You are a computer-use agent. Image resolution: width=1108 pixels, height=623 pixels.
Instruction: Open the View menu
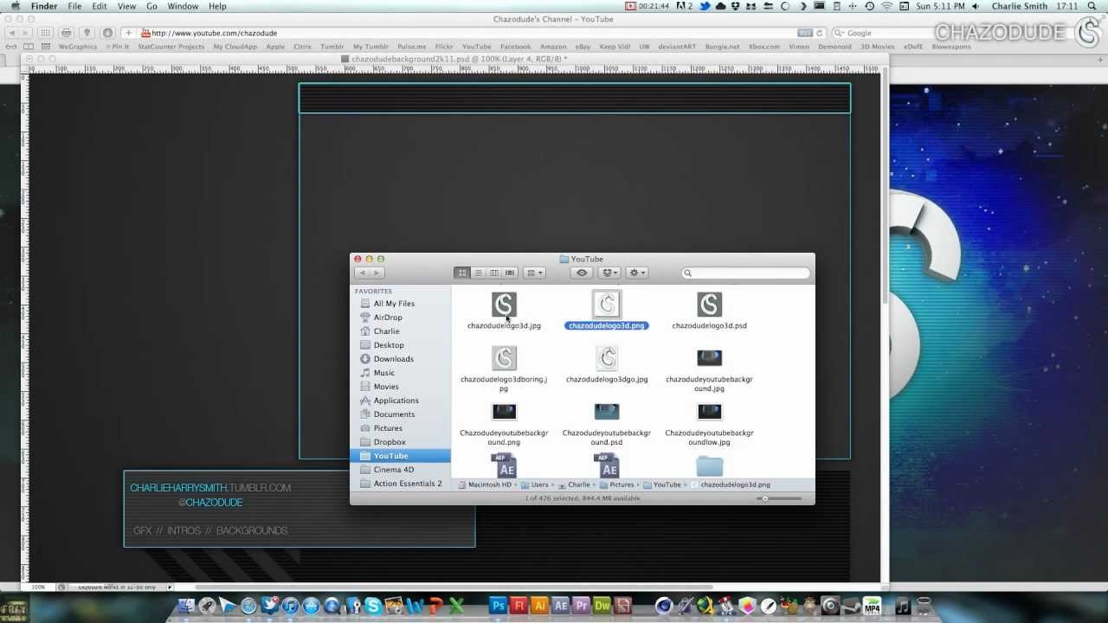tap(126, 6)
